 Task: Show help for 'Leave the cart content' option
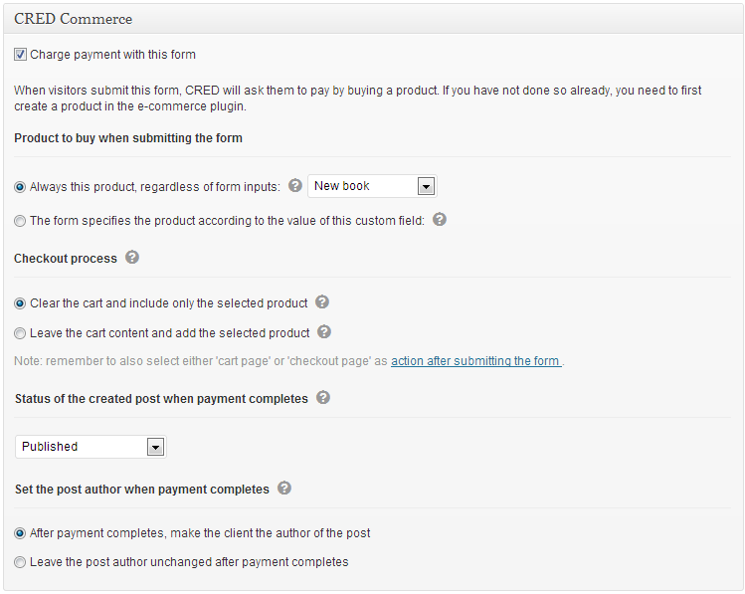click(x=324, y=331)
